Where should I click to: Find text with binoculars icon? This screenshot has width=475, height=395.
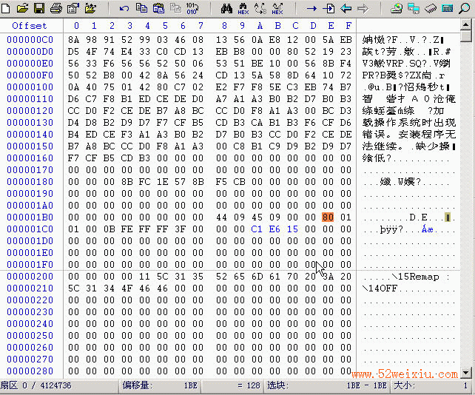(x=226, y=8)
